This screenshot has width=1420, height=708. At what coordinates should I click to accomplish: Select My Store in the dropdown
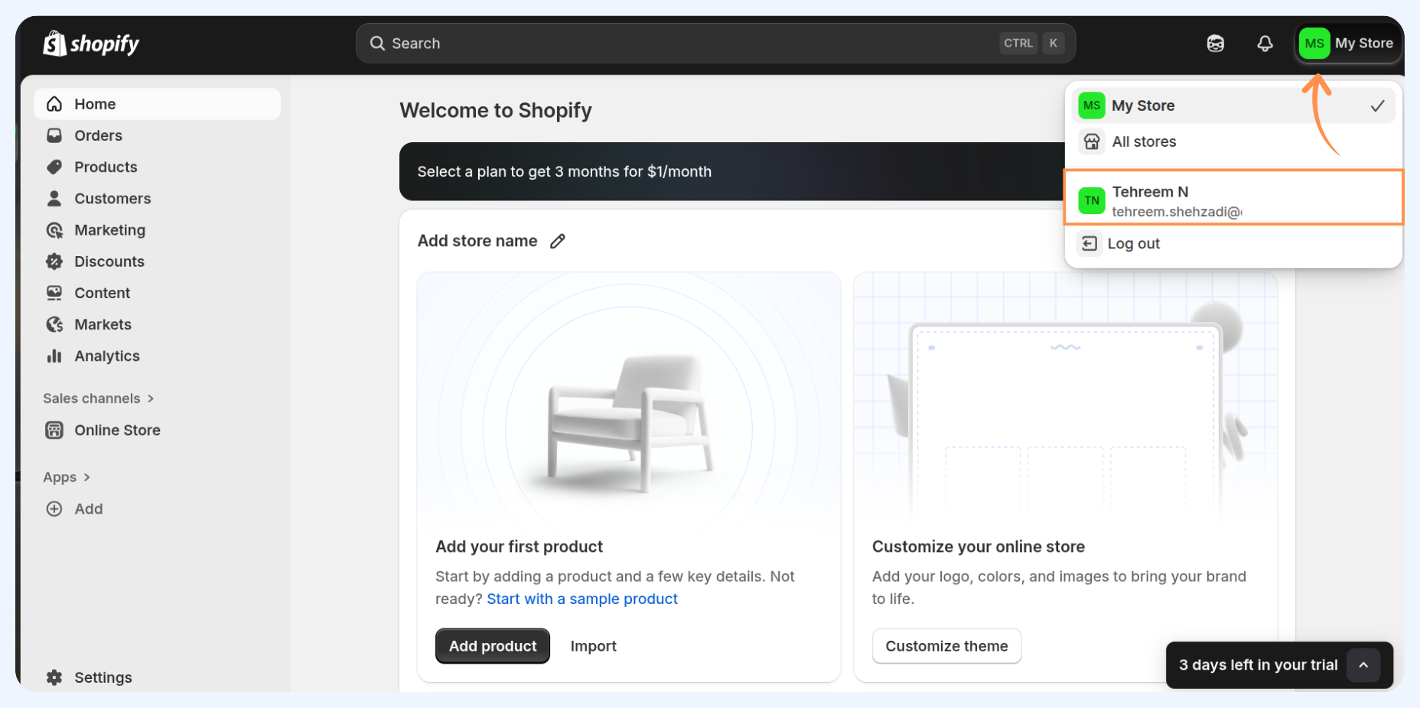coord(1233,106)
